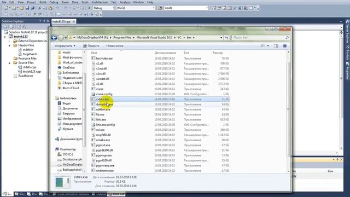Collapse the Source Files folder

[9, 63]
